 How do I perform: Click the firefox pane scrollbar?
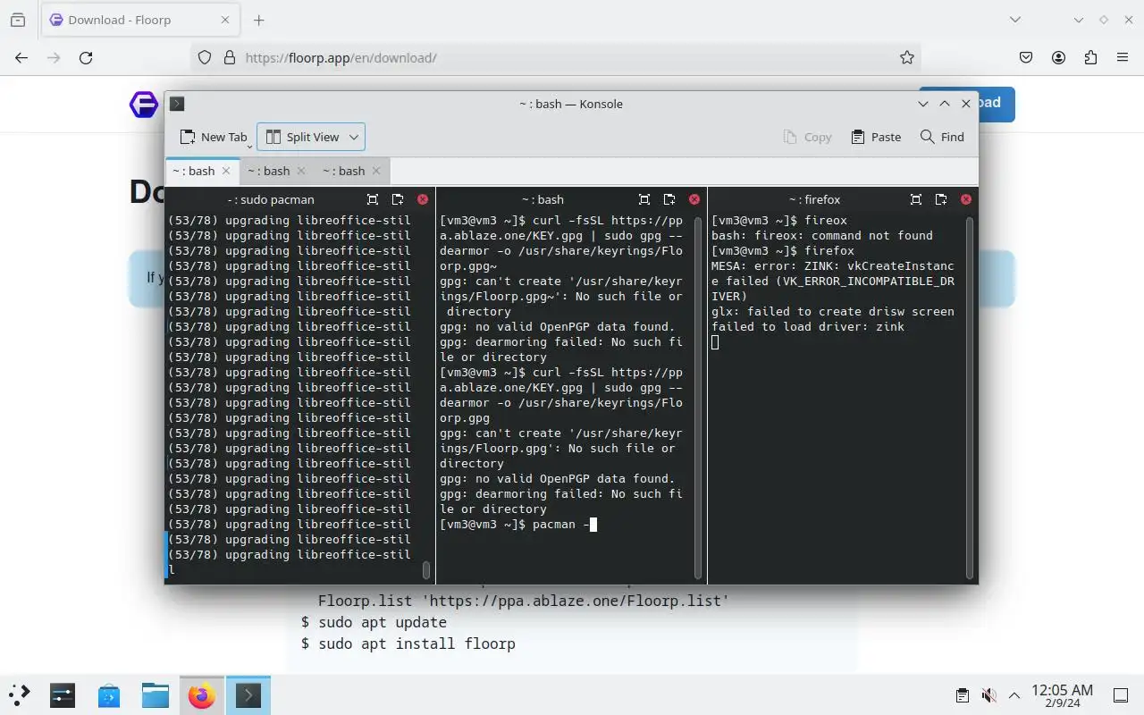tap(970, 397)
